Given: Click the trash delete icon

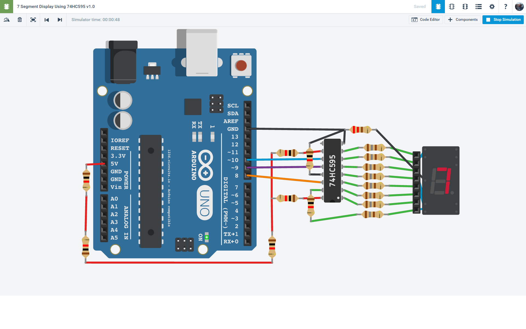Looking at the screenshot, I should pos(20,20).
